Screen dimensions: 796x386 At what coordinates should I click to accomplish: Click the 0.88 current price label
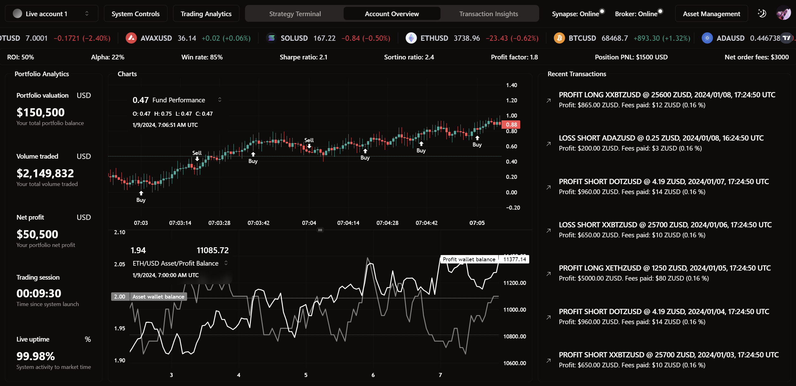coord(511,124)
